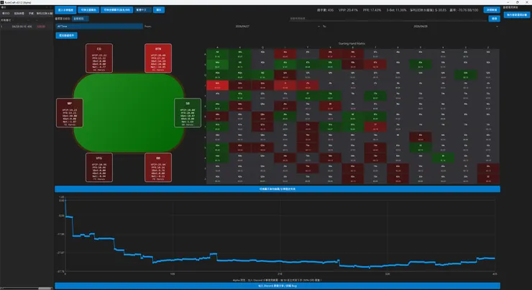532x290 pixels.
Task: Click the green K5s matrix cell
Action: point(421,65)
